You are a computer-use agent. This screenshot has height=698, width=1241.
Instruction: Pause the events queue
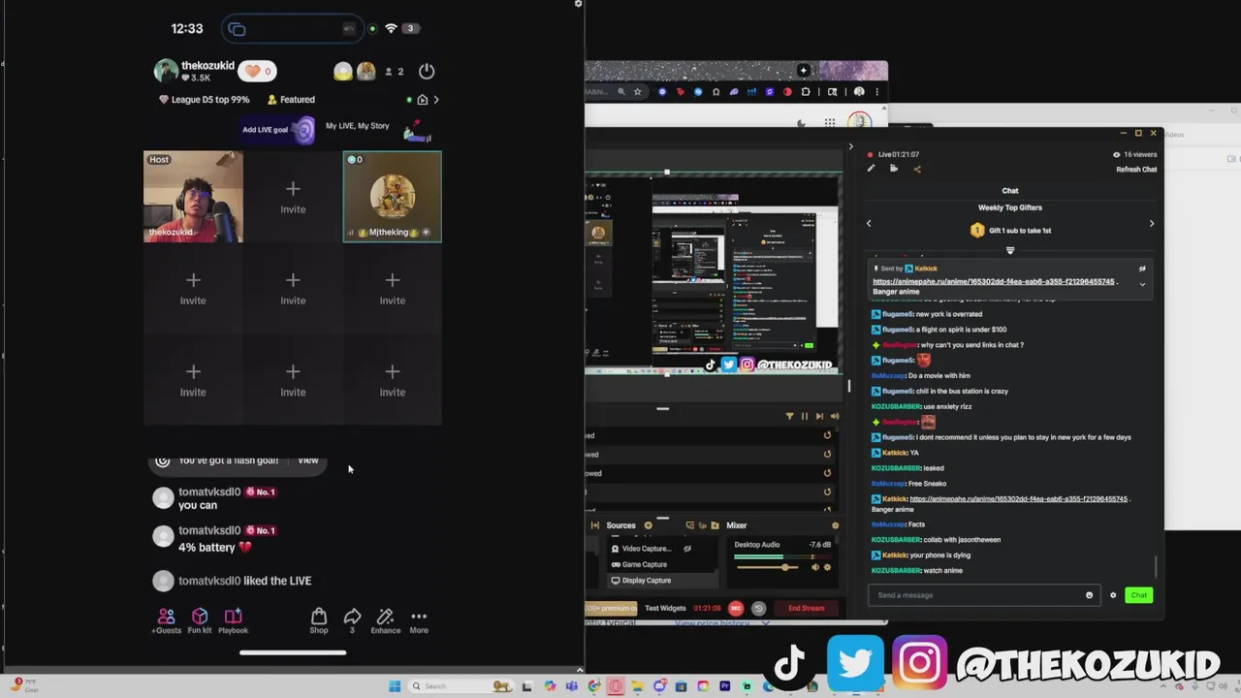tap(804, 416)
